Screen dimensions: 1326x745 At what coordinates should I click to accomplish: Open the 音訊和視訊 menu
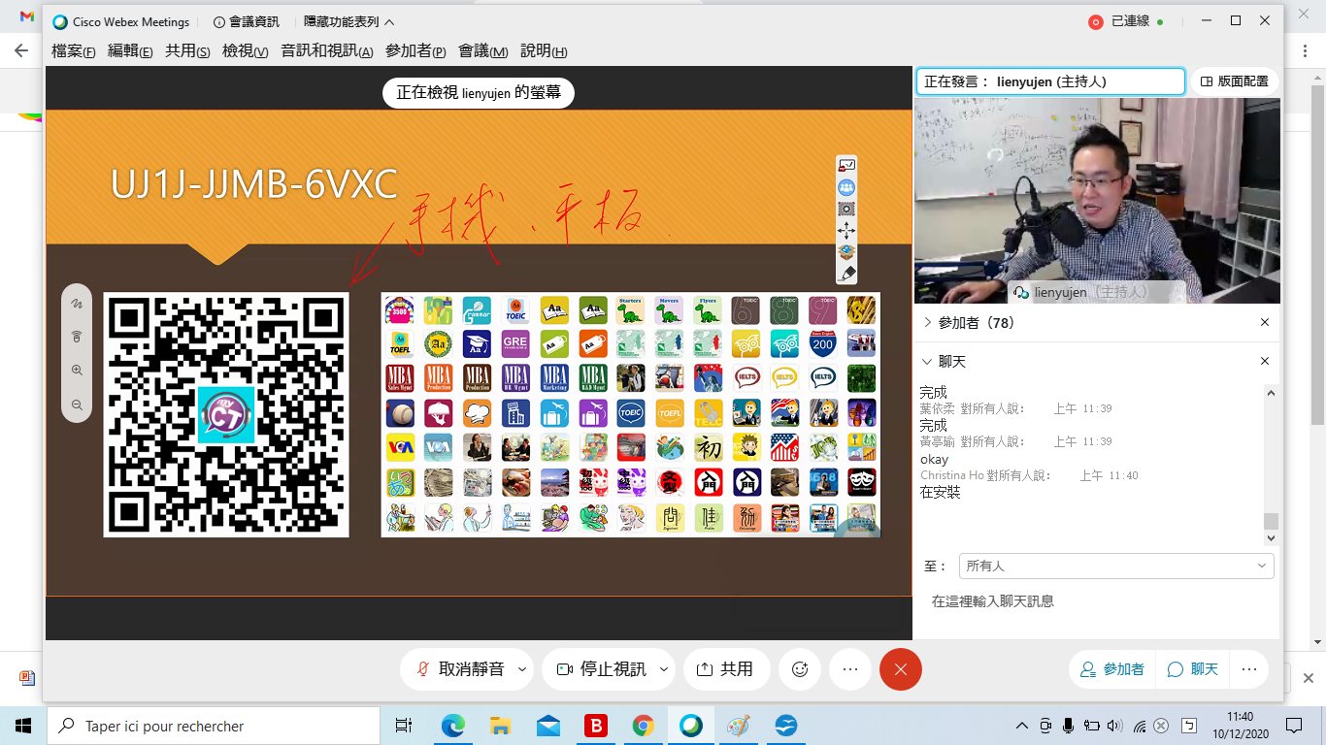(326, 51)
